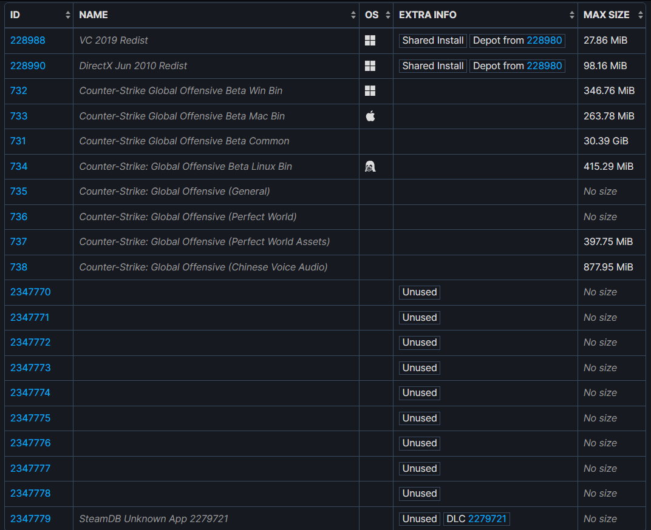651x530 pixels.
Task: Click Unused badge in row 2347779
Action: point(420,519)
